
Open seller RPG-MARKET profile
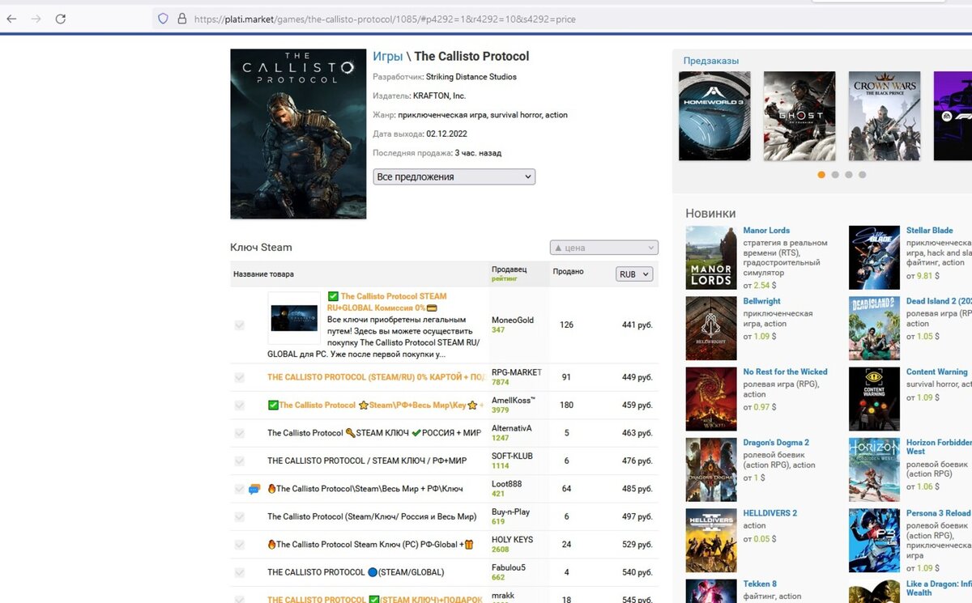pyautogui.click(x=516, y=372)
